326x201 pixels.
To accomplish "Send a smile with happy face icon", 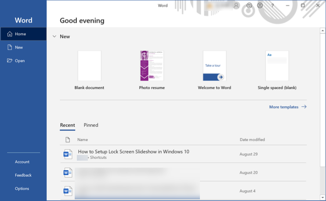I will tap(249, 5).
